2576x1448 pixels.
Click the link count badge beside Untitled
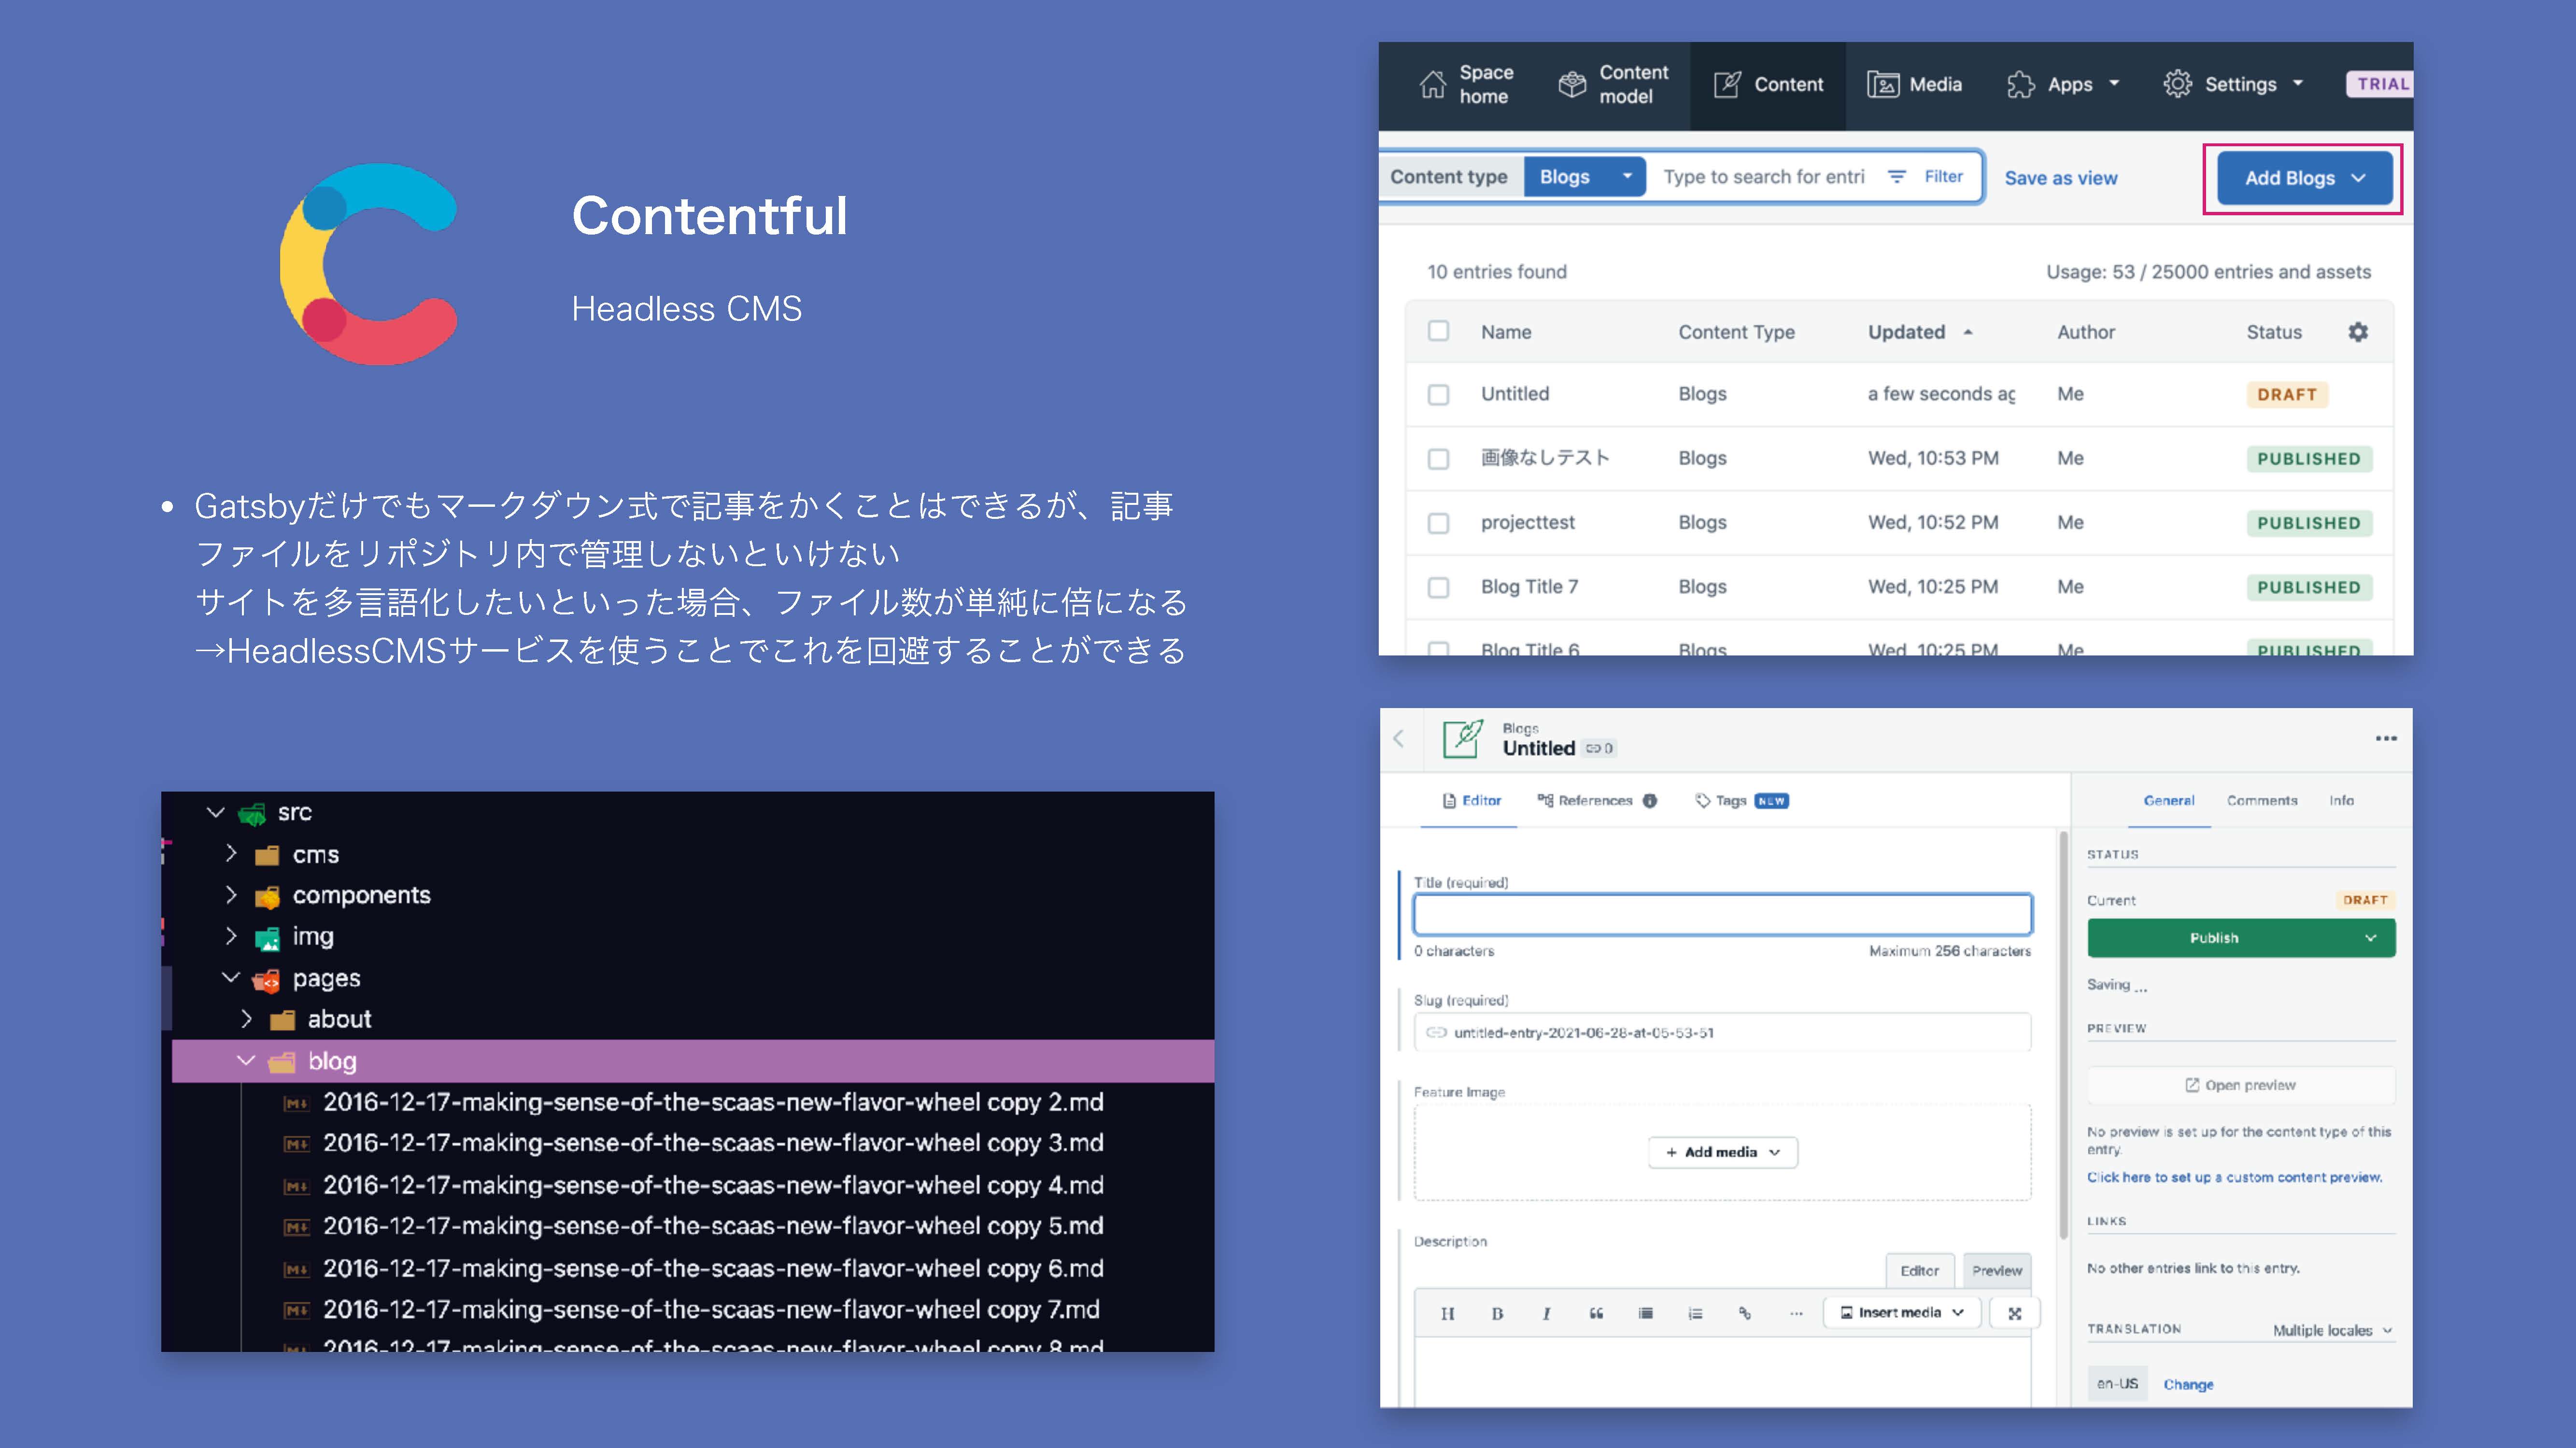click(x=1600, y=749)
